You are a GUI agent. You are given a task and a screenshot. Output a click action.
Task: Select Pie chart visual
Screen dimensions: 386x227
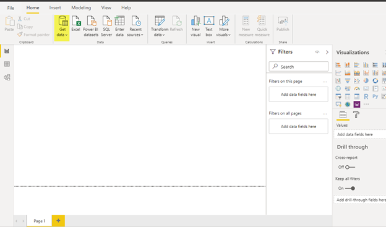pos(366,81)
